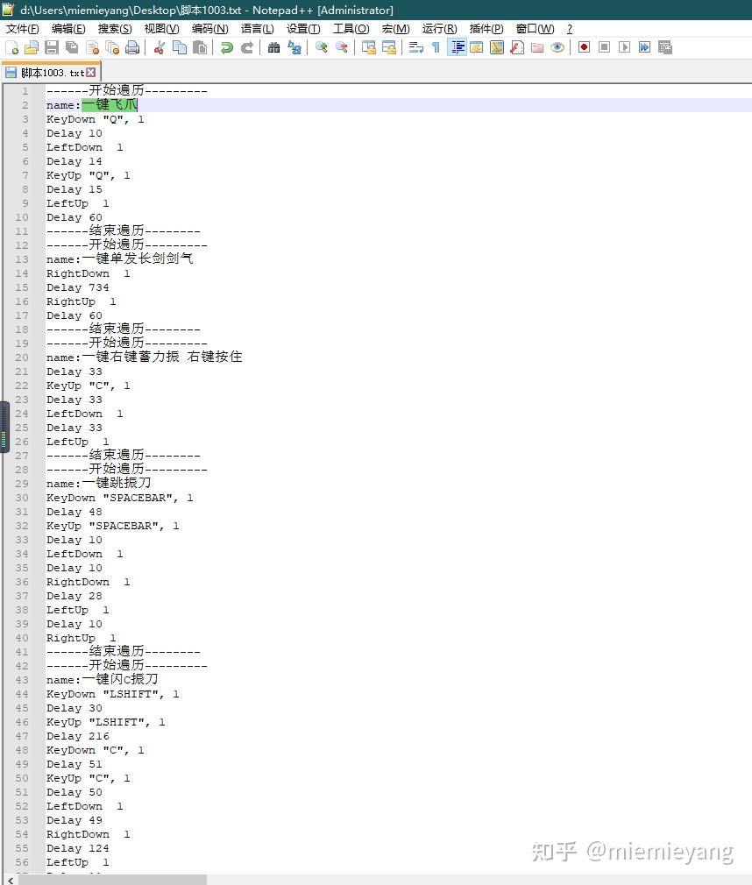Image resolution: width=752 pixels, height=885 pixels.
Task: Open the 窗口(W) menu
Action: [536, 29]
